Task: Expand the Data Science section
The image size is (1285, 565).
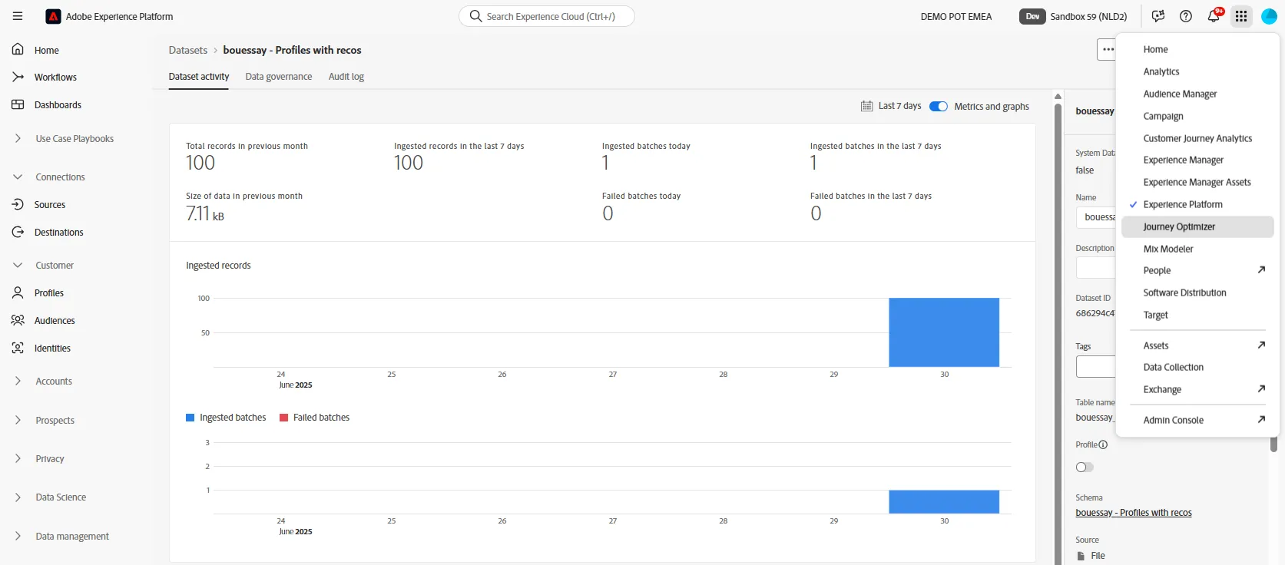Action: pos(18,497)
